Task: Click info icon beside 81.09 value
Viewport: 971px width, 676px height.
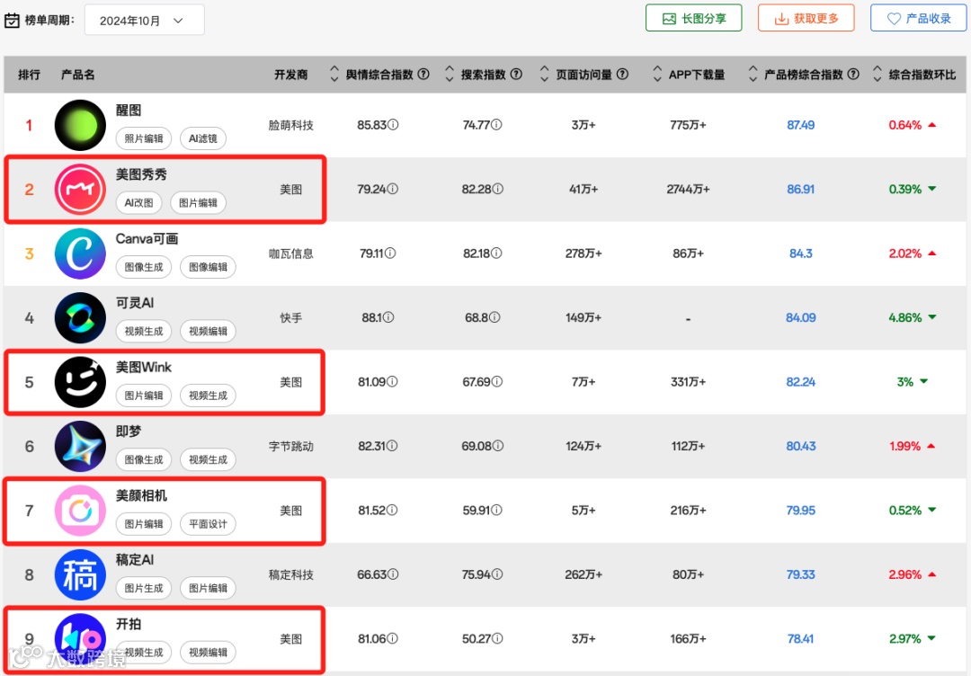Action: (x=392, y=382)
